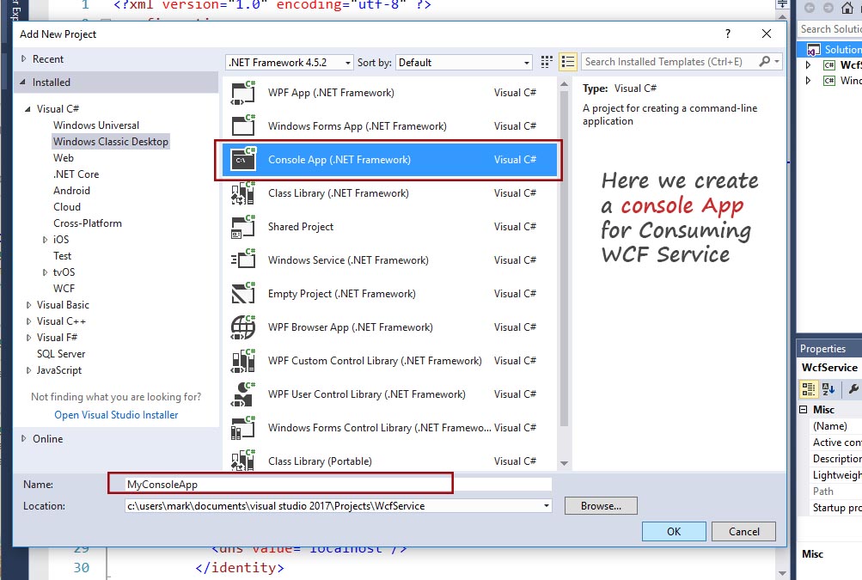Expand the iOS tree node
Image resolution: width=862 pixels, height=580 pixels.
point(45,240)
